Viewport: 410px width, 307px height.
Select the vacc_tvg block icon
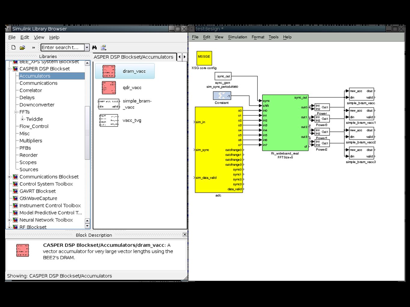pos(109,120)
